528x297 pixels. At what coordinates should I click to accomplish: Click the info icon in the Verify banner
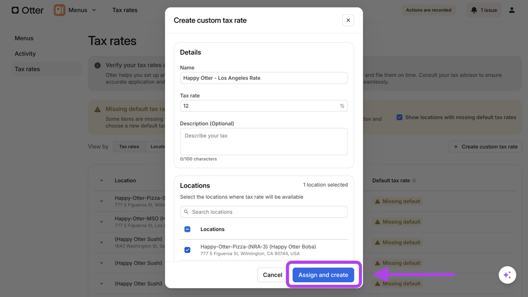point(97,66)
